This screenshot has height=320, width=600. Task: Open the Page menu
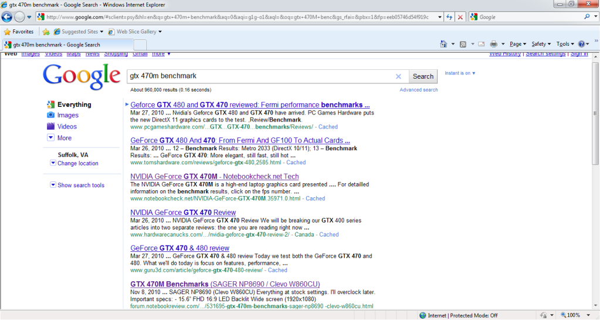click(x=518, y=44)
